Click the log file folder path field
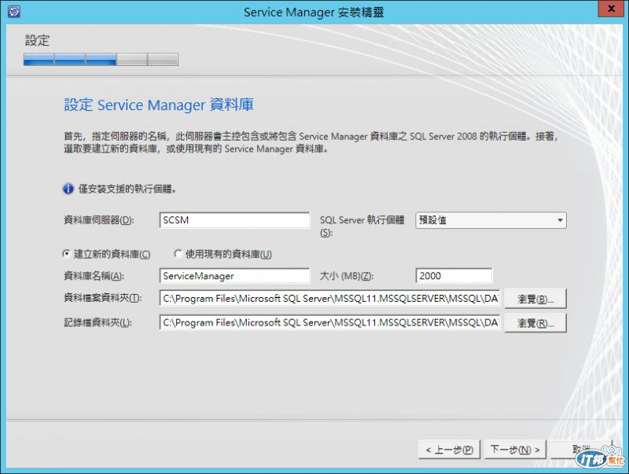Image resolution: width=629 pixels, height=474 pixels. (329, 323)
